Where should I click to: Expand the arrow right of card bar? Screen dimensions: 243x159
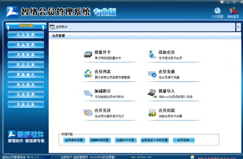pyautogui.click(x=238, y=27)
